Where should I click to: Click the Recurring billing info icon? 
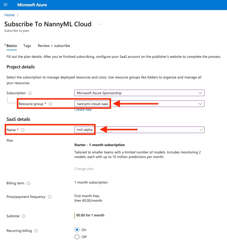[36, 231]
